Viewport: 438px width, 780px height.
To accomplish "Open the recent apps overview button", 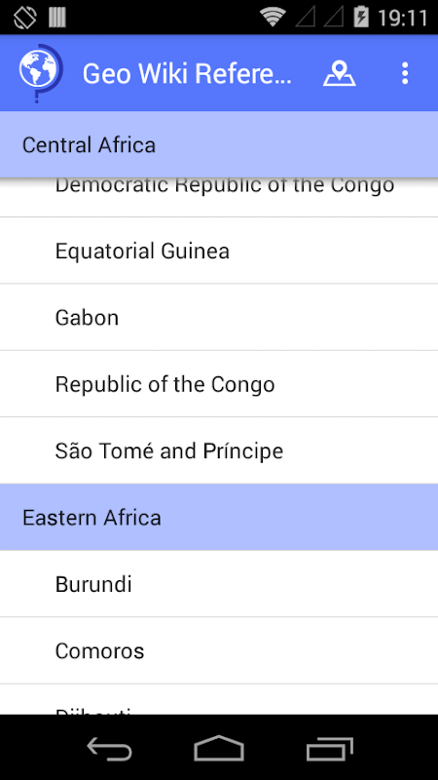I will pyautogui.click(x=329, y=749).
